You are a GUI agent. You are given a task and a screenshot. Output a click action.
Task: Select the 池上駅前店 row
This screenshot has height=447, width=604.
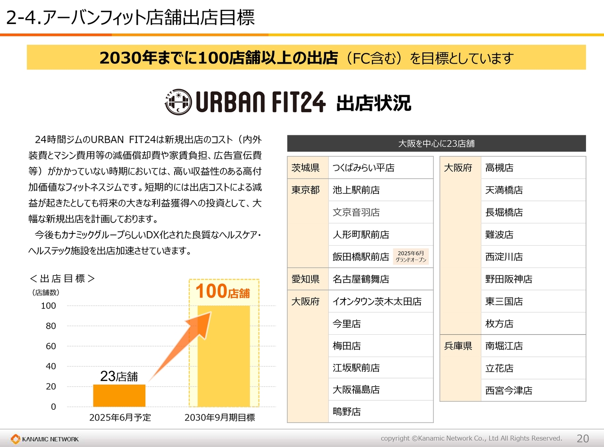tap(381, 190)
